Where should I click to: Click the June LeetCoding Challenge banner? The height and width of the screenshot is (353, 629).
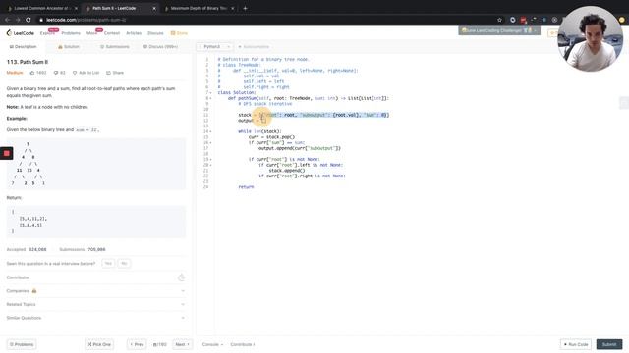coord(499,30)
